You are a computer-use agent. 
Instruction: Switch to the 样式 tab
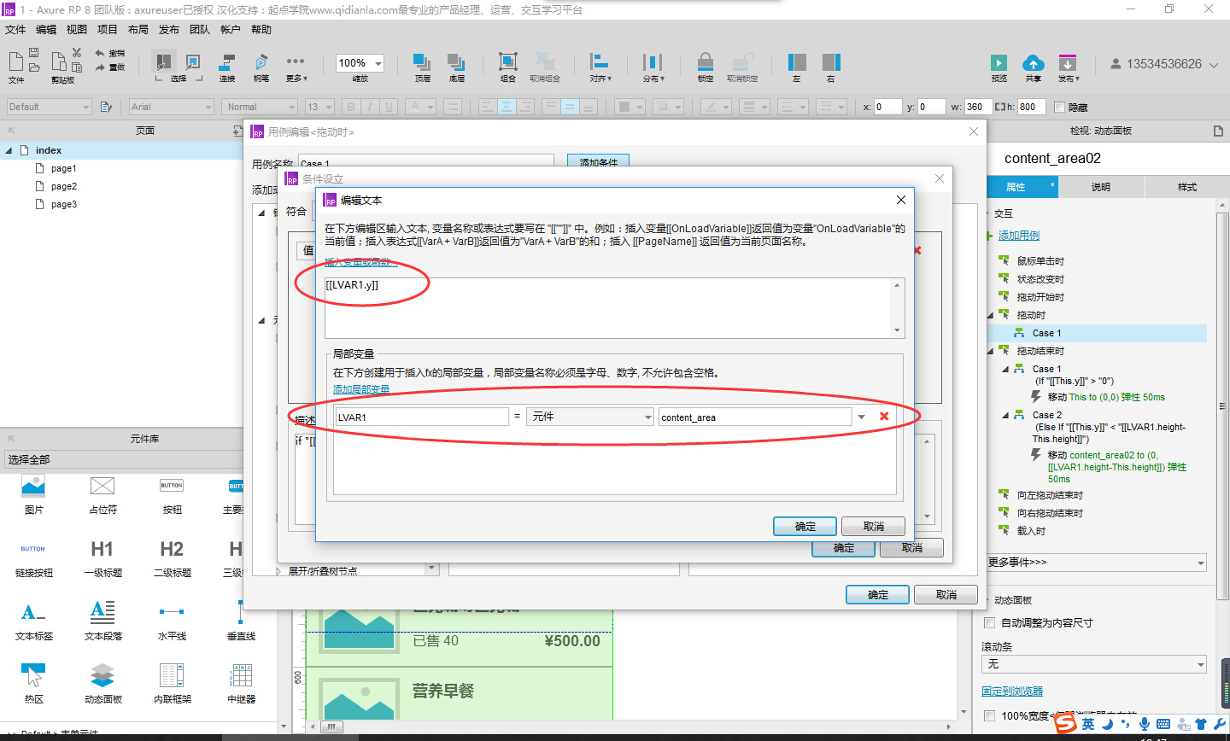click(1187, 187)
